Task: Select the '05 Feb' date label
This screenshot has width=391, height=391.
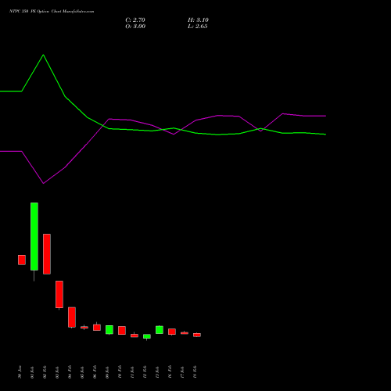Action: click(82, 371)
